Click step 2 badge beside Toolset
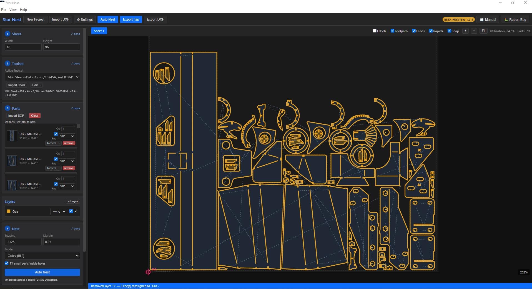This screenshot has width=532, height=289. point(7,63)
